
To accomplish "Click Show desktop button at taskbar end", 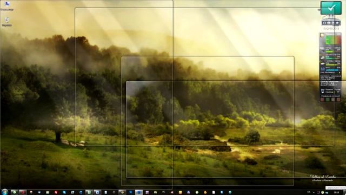I will click(x=345, y=192).
